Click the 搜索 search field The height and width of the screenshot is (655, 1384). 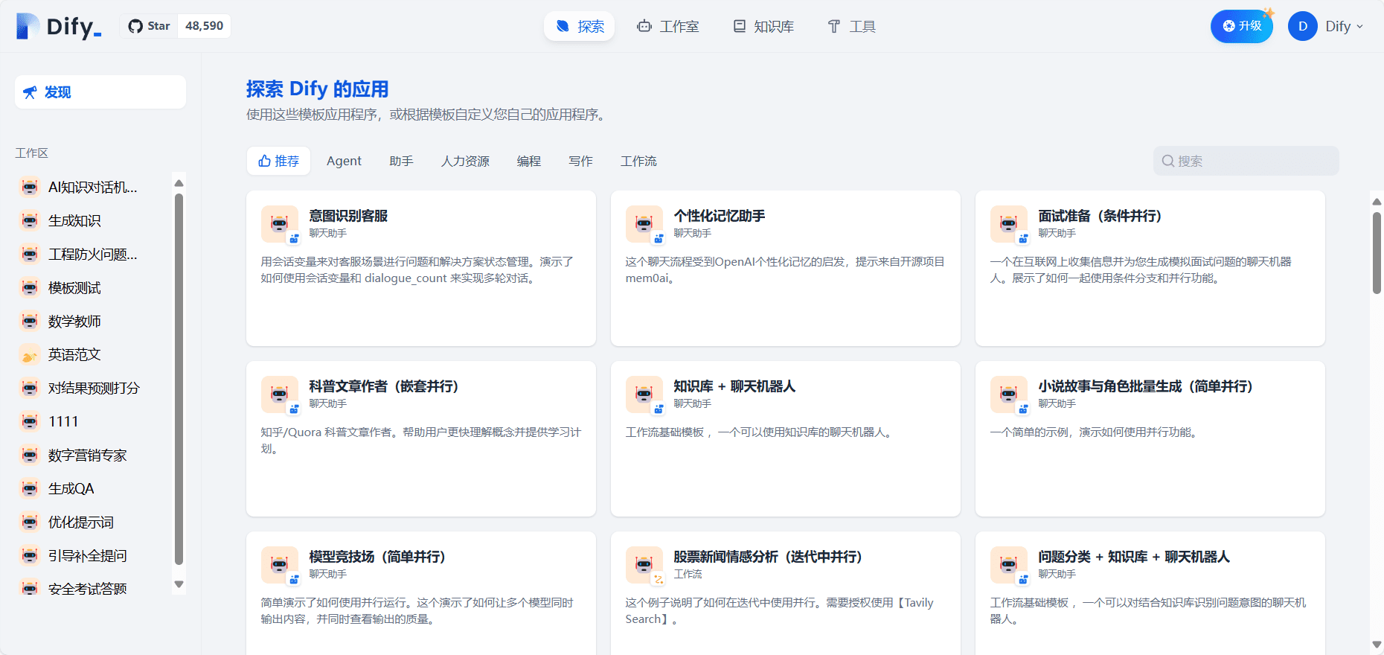tap(1246, 161)
